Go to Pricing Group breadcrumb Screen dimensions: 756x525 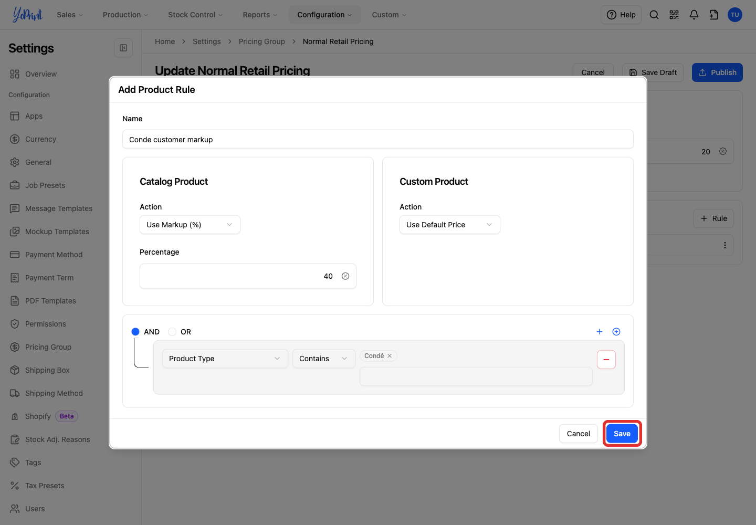tap(262, 41)
